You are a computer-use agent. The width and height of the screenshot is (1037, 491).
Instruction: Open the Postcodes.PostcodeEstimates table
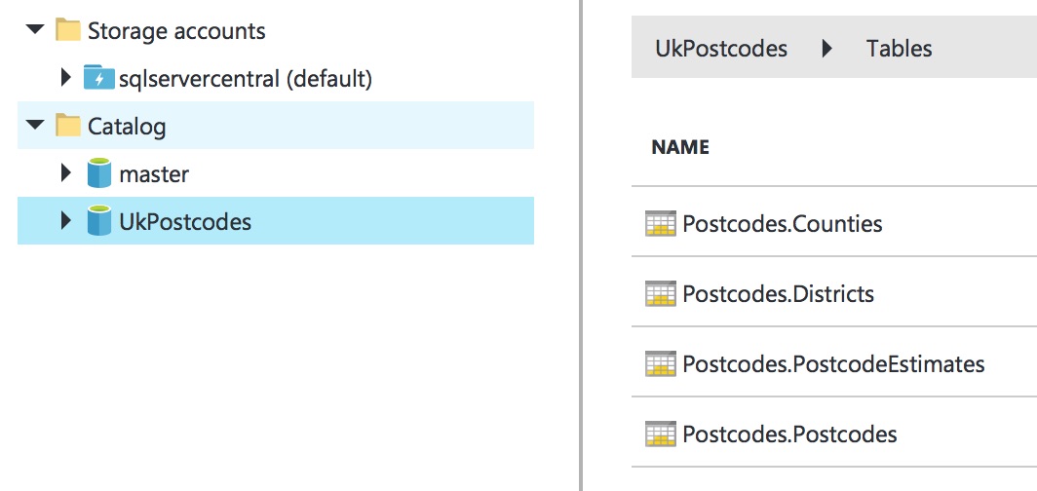[x=833, y=364]
